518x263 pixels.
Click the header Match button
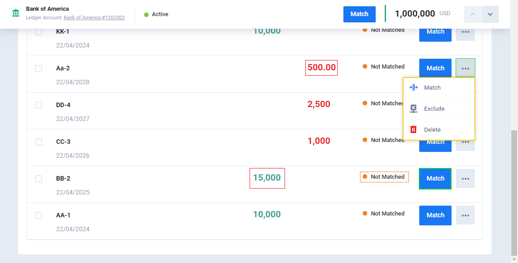(x=360, y=14)
